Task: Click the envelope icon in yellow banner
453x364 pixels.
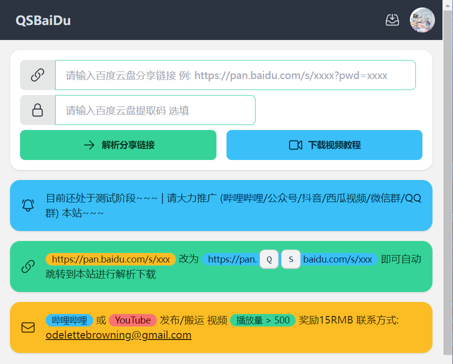Action: [x=28, y=327]
